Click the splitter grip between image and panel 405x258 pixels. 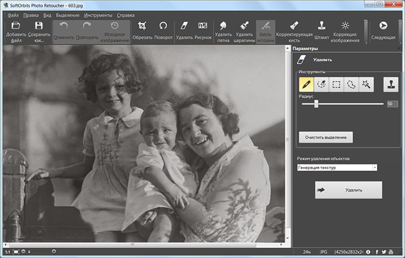click(x=288, y=139)
